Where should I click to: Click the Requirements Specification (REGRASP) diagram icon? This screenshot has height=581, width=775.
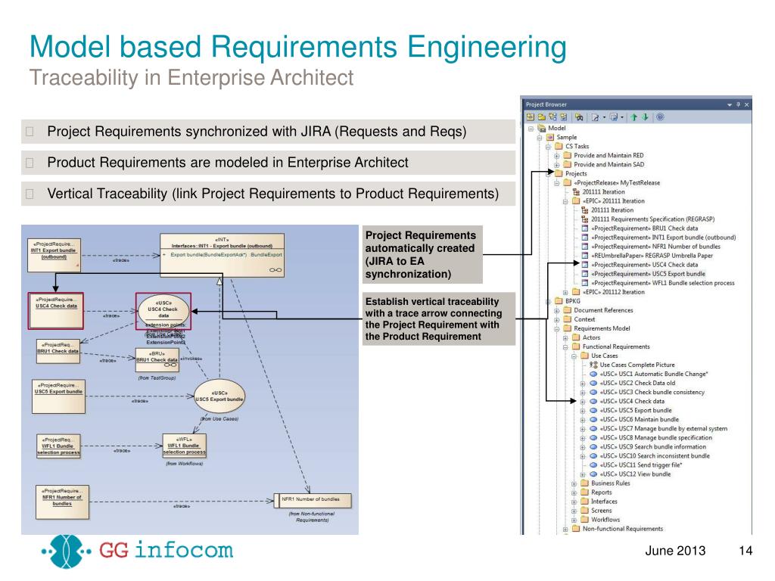(x=585, y=219)
